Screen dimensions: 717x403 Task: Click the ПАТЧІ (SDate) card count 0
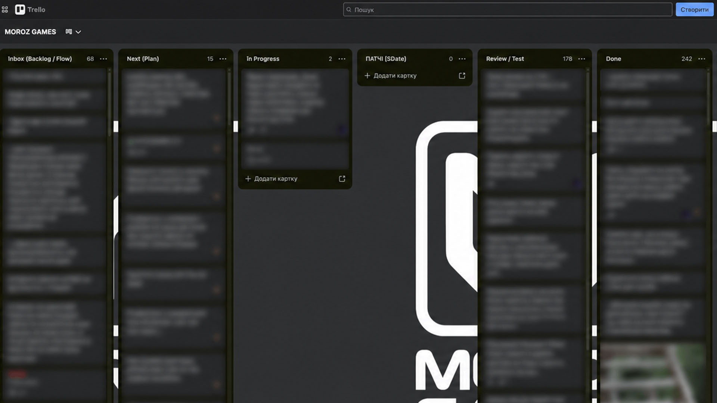coord(451,59)
